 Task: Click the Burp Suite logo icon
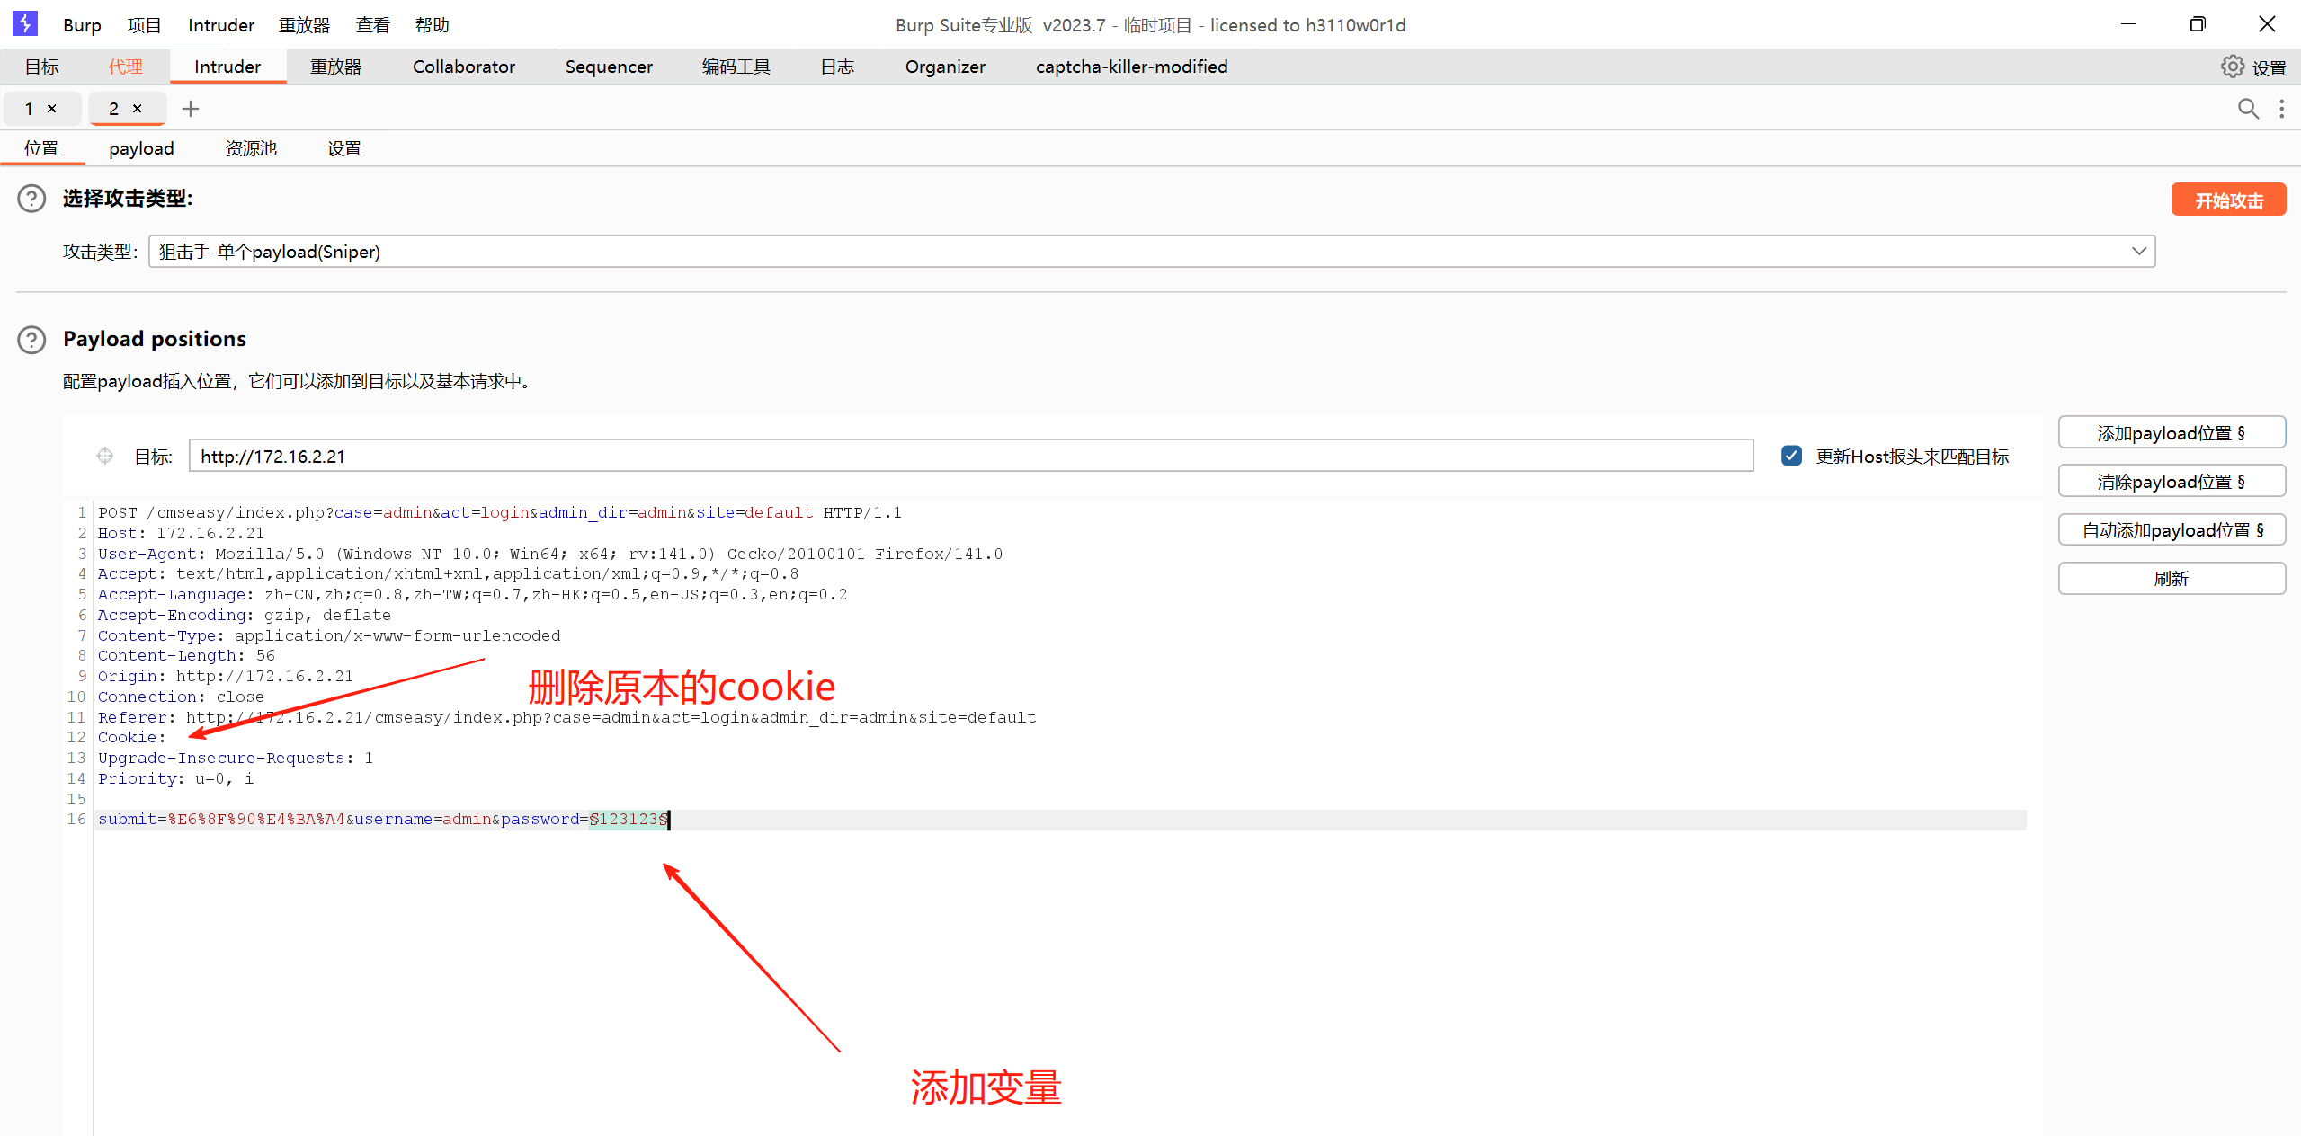pyautogui.click(x=25, y=23)
